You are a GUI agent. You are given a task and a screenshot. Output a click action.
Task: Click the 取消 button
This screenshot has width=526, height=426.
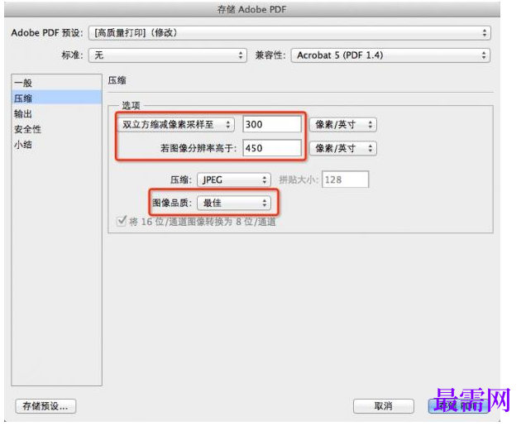click(x=384, y=406)
